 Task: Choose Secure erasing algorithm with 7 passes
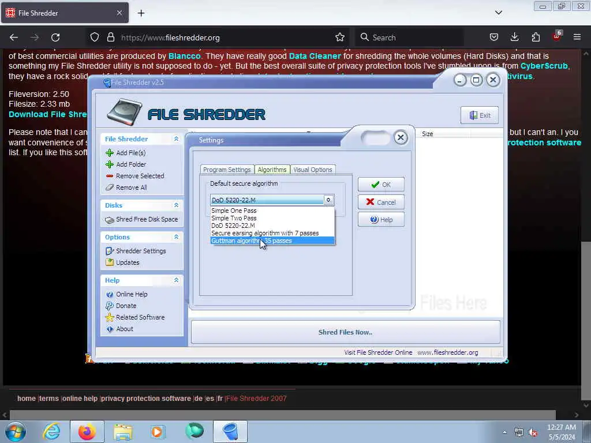coord(272,233)
